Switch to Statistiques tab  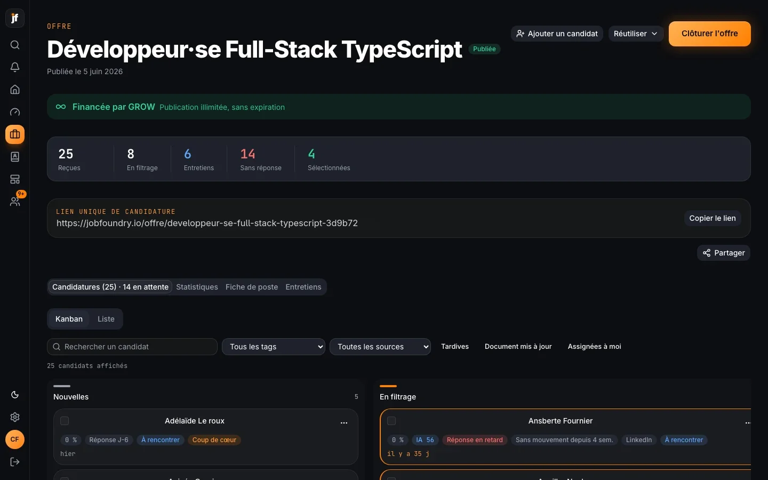pyautogui.click(x=197, y=287)
